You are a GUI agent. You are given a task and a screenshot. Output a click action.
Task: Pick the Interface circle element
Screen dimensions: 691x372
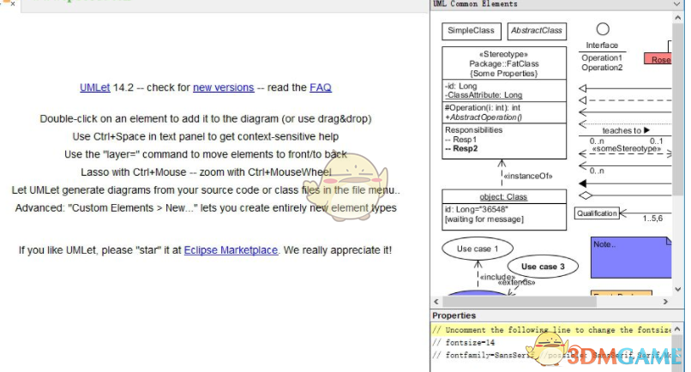click(x=603, y=29)
